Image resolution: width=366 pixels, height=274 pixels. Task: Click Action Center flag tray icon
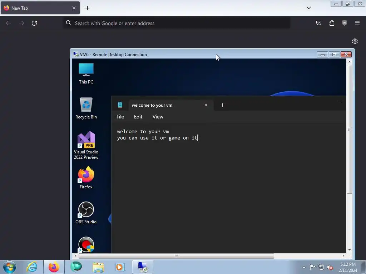coord(312,267)
